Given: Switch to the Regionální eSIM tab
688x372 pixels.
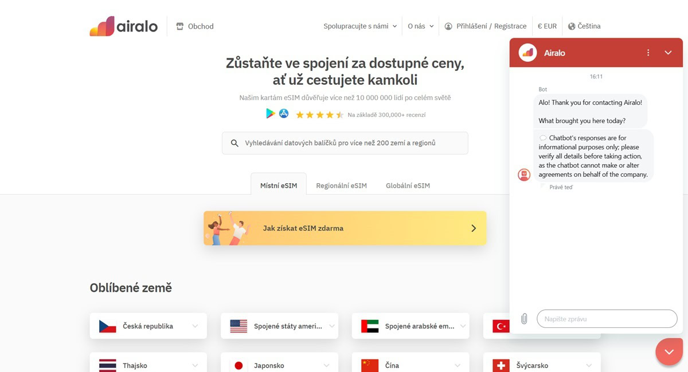Looking at the screenshot, I should click(x=341, y=185).
